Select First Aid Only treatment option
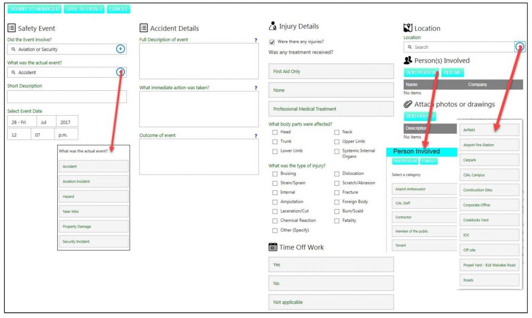The height and width of the screenshot is (318, 532). click(x=331, y=72)
